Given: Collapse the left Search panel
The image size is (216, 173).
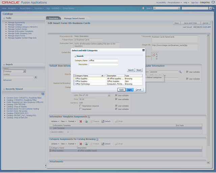Looking at the screenshot, I should click(4, 65).
